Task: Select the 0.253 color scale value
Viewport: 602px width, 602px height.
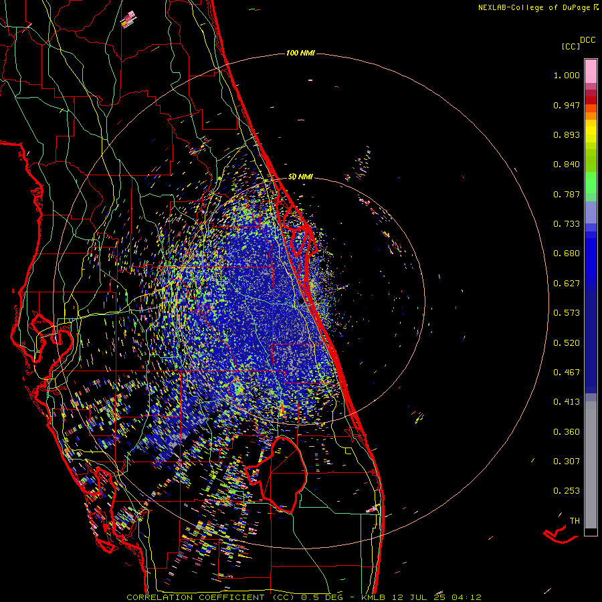Action: pos(567,491)
